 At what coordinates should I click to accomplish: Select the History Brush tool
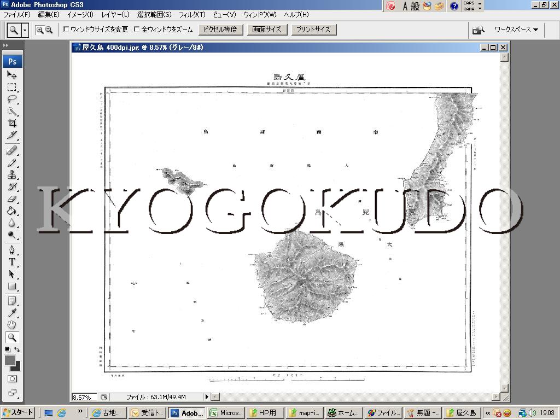click(x=12, y=187)
